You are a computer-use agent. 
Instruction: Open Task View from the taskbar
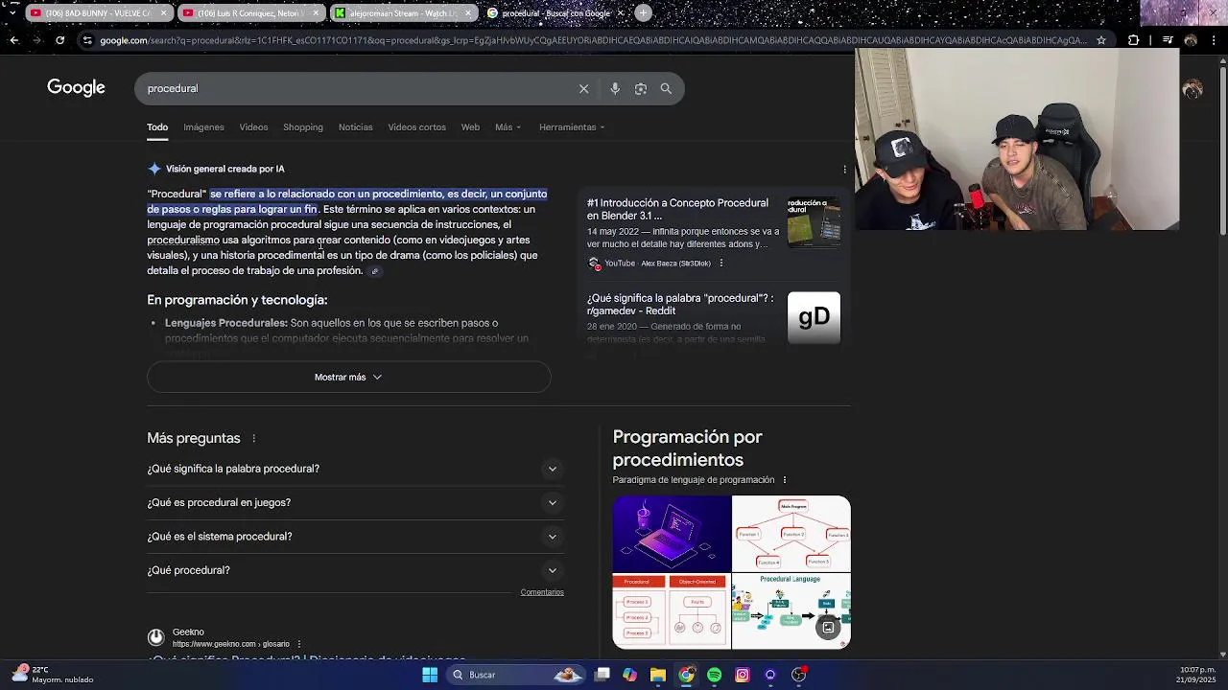click(602, 675)
